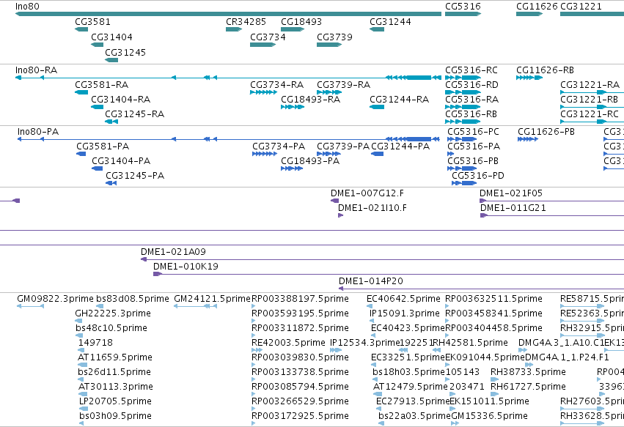This screenshot has height=427, width=624.
Task: Click the CG3581-RA transcript label
Action: coord(101,85)
